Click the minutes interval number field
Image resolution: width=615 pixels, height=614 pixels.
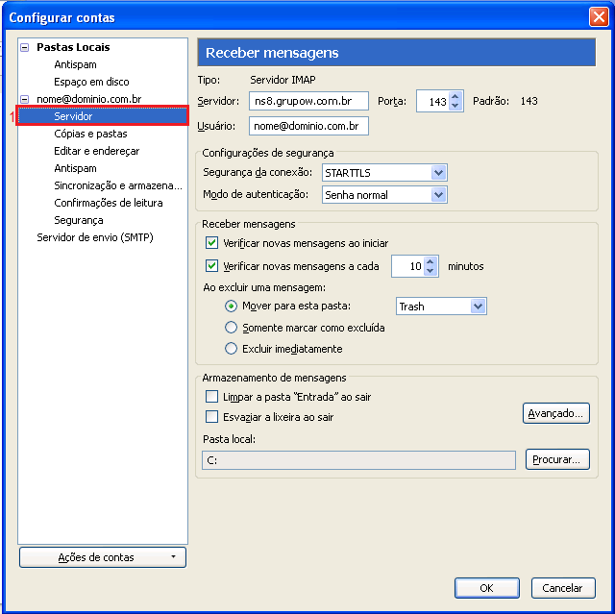[x=407, y=266]
